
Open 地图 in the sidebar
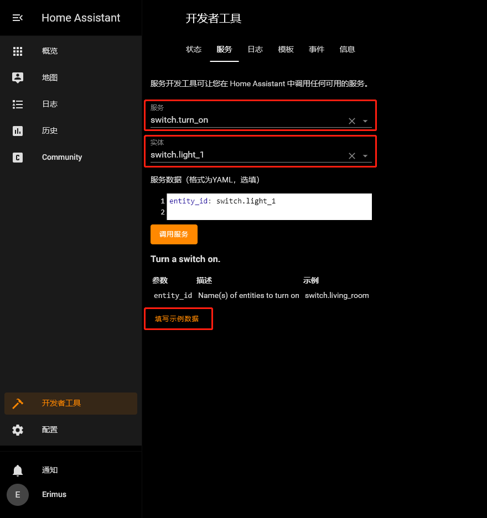click(x=71, y=77)
